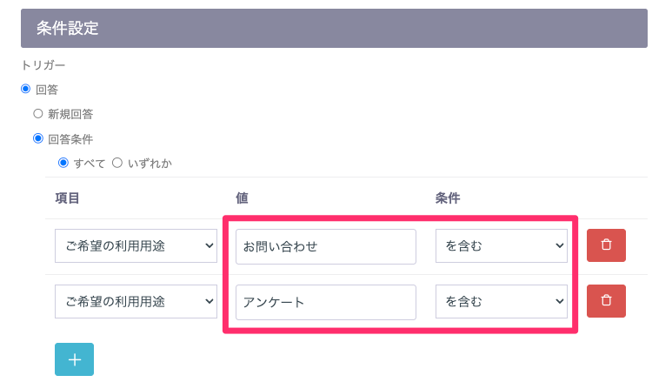Expand first row's を含む condition dropdown
The height and width of the screenshot is (382, 672).
coord(502,246)
